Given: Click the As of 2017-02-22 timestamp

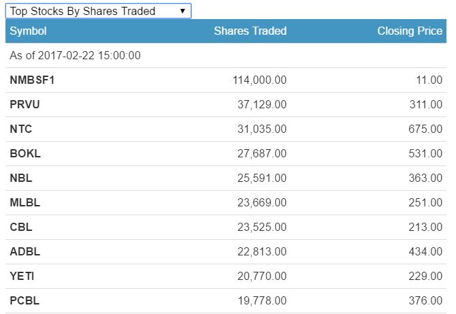Looking at the screenshot, I should click(x=75, y=56).
